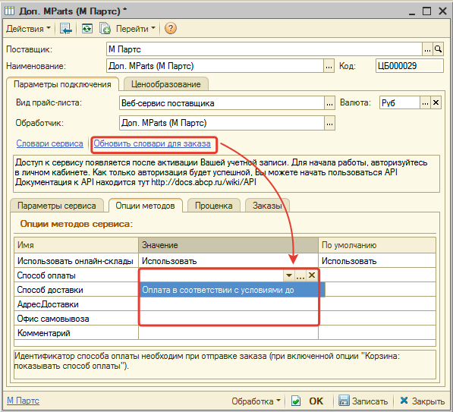Open the Параметры сервиса tab
453x412 pixels.
coord(57,206)
